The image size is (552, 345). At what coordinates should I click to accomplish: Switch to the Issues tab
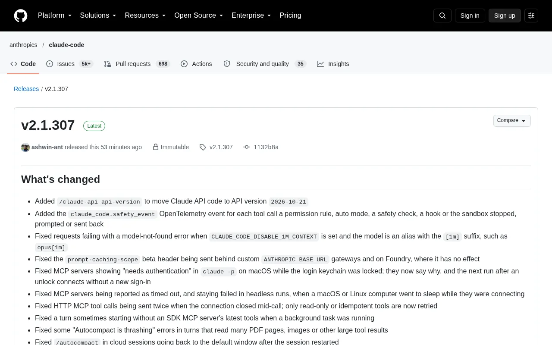point(69,64)
